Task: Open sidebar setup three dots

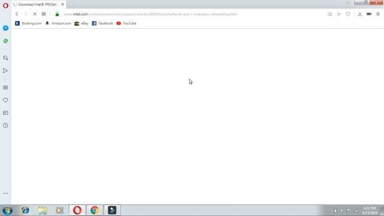Action: (5, 193)
